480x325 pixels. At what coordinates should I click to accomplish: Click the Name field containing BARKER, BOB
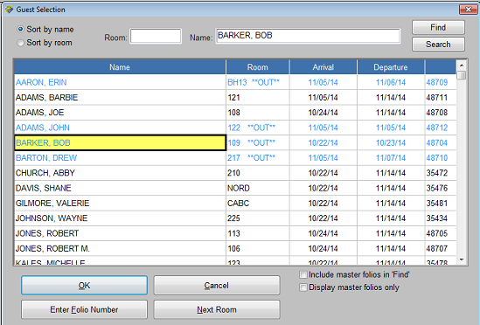pyautogui.click(x=308, y=36)
